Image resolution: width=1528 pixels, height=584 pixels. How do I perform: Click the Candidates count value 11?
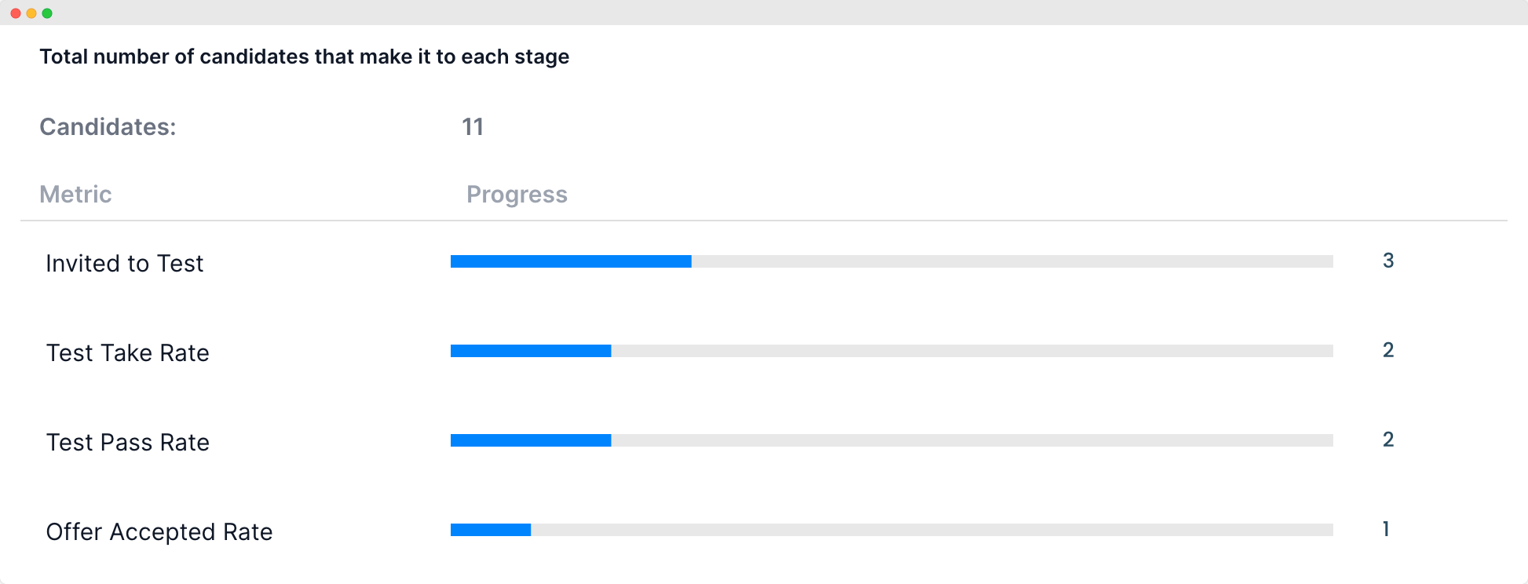[473, 127]
